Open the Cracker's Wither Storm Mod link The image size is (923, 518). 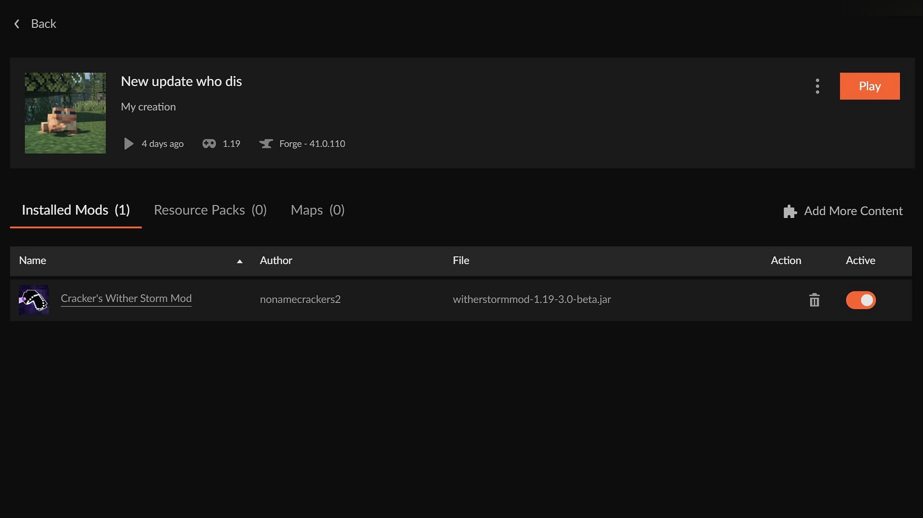point(126,299)
